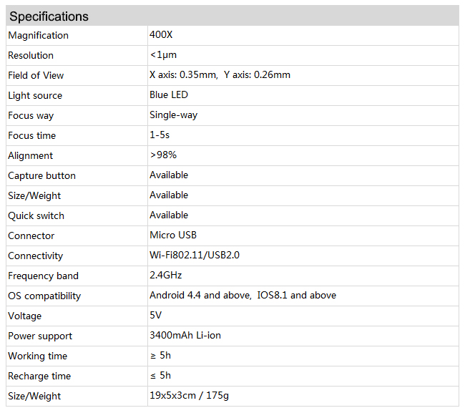465x413 pixels.
Task: Select the Focus time 1-5s value
Action: click(160, 135)
